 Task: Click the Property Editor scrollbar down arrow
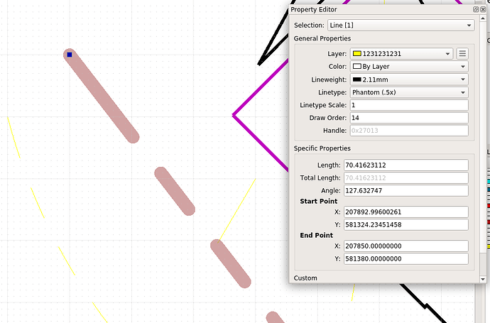coord(483,279)
